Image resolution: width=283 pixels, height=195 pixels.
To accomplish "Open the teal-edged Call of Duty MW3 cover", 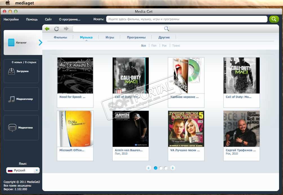I will click(130, 75).
